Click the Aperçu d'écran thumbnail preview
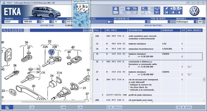 click(81, 15)
